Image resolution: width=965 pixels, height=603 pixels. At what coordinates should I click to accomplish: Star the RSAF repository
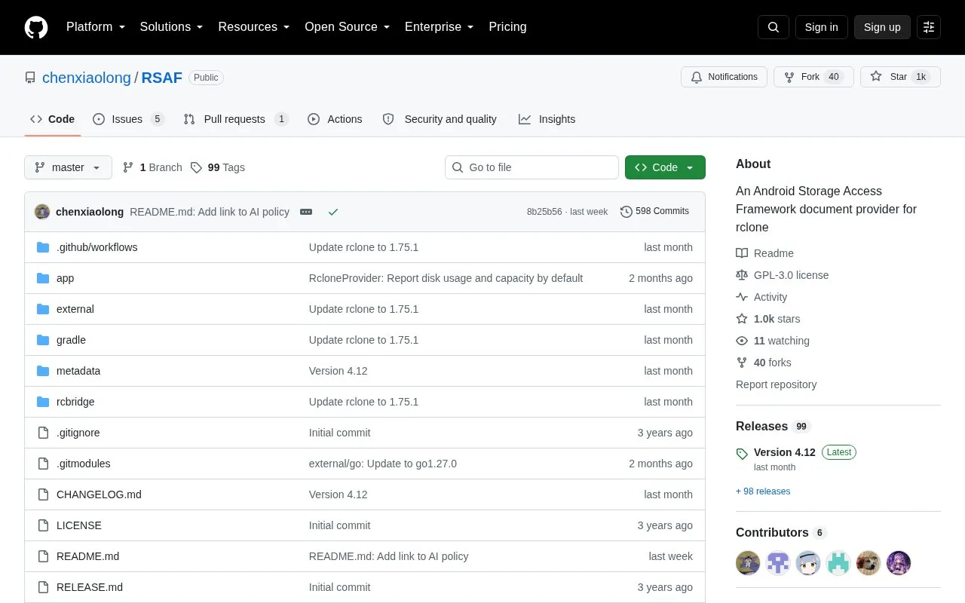point(900,77)
